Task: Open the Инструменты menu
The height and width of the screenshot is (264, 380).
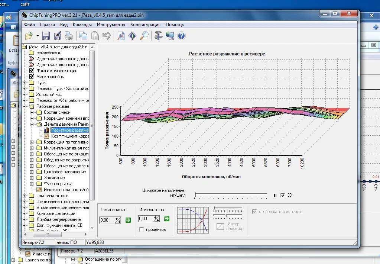Action: (111, 25)
